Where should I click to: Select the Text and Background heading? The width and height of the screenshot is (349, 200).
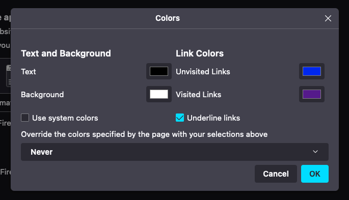point(66,53)
